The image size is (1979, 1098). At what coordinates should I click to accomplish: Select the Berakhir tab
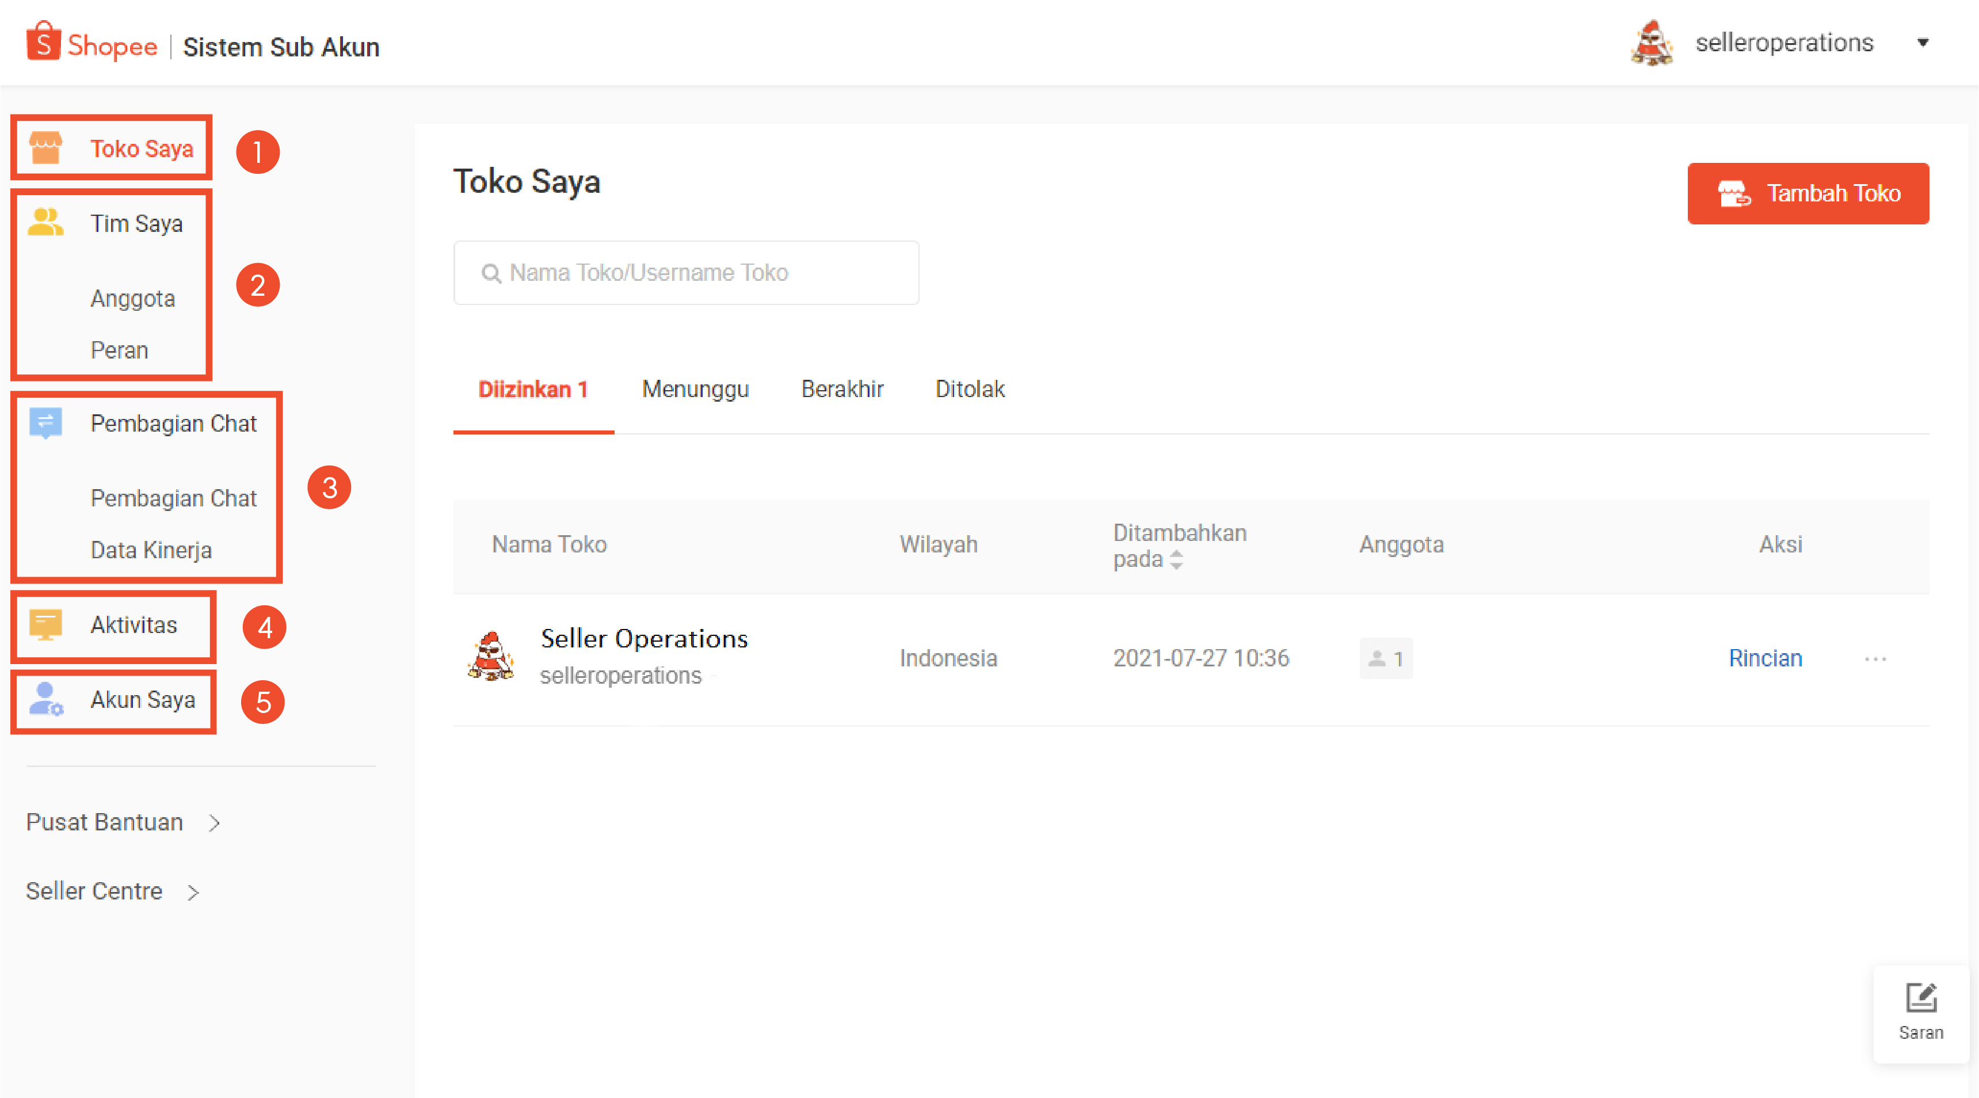842,389
